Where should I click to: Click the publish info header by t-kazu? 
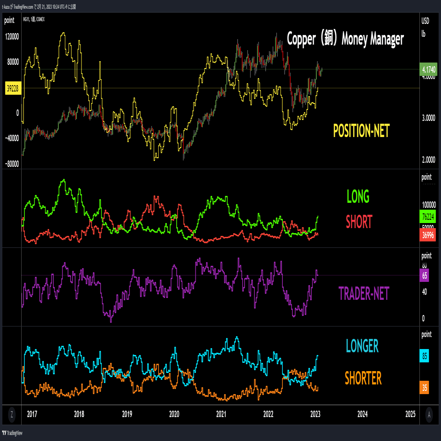(39, 7)
